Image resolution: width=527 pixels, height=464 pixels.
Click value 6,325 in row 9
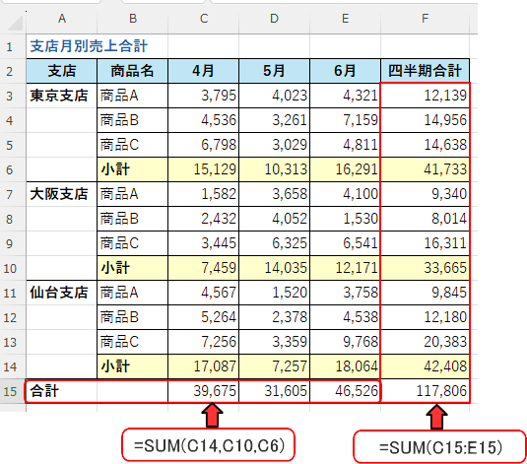click(274, 243)
